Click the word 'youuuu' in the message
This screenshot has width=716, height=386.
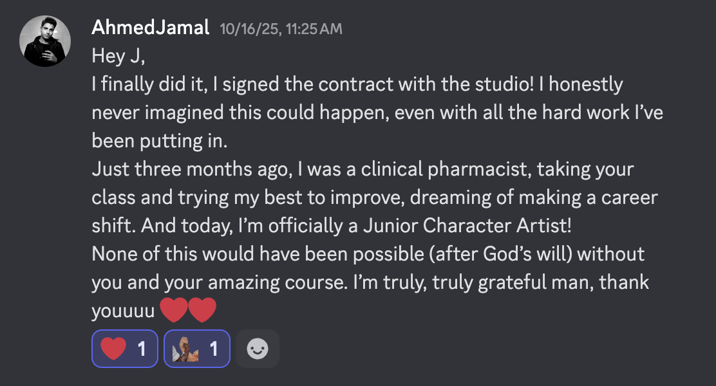[123, 311]
